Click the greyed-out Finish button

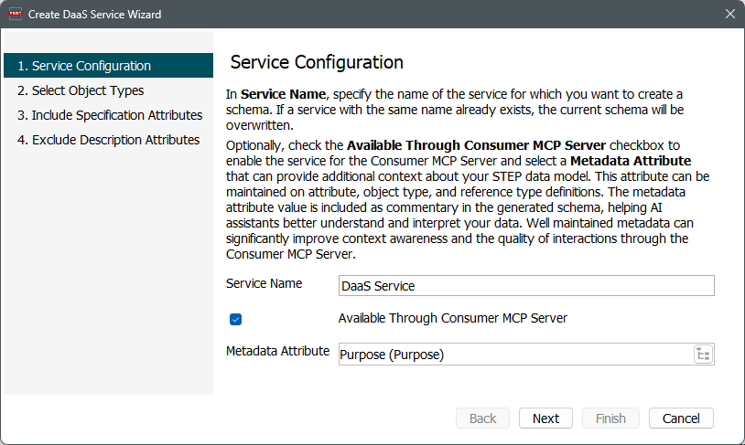click(610, 418)
